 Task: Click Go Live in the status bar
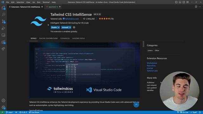pos(184,112)
